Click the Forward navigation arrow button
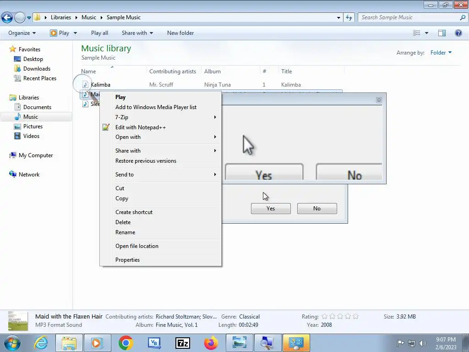The image size is (469, 352). pos(20,18)
